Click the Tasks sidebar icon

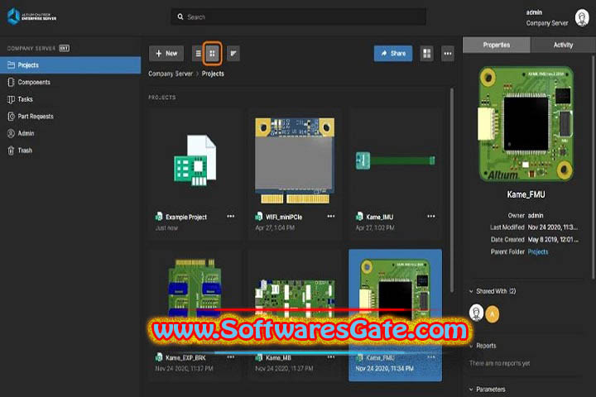tap(11, 99)
